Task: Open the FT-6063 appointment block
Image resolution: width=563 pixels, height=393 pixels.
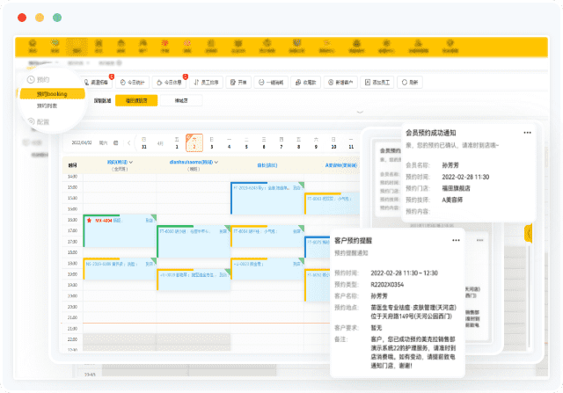Action: click(x=333, y=203)
